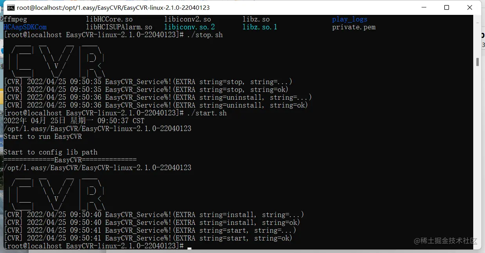
Task: Click the 'play_logs' directory name
Action: pyautogui.click(x=350, y=19)
